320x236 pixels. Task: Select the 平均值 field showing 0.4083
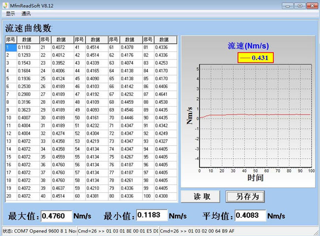(x=250, y=216)
